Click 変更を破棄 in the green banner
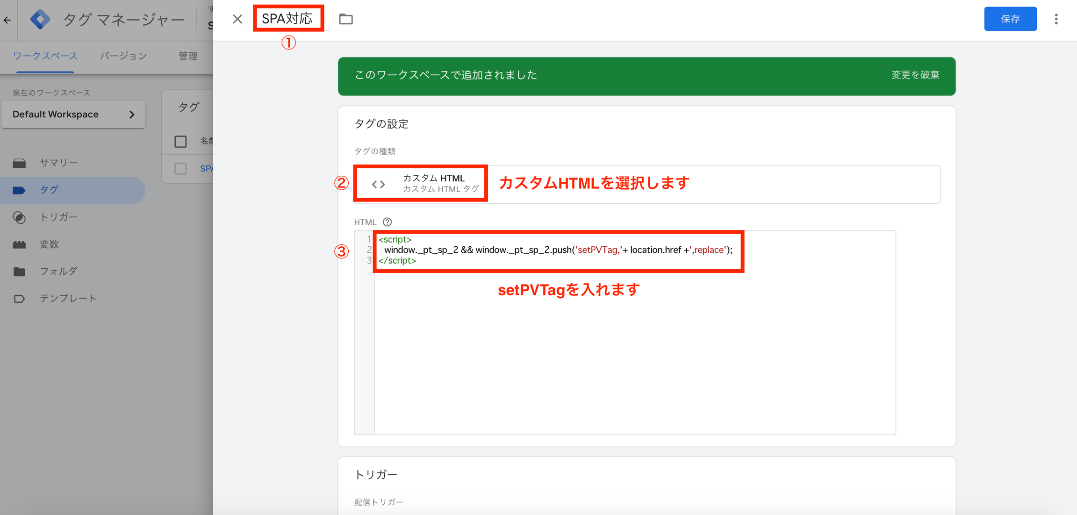The image size is (1077, 515). tap(915, 75)
